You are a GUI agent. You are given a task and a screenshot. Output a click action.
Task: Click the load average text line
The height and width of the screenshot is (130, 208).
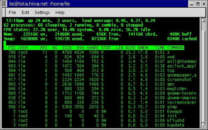pyautogui.click(x=118, y=21)
